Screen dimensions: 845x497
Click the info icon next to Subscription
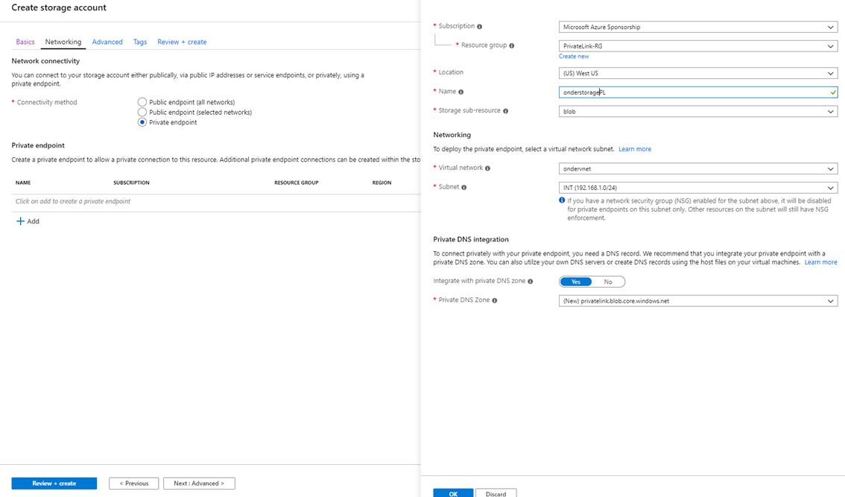pos(479,27)
